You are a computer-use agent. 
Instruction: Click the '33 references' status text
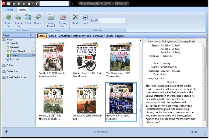(101, 132)
